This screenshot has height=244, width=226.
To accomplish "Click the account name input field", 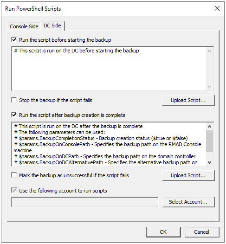I will click(85, 202).
